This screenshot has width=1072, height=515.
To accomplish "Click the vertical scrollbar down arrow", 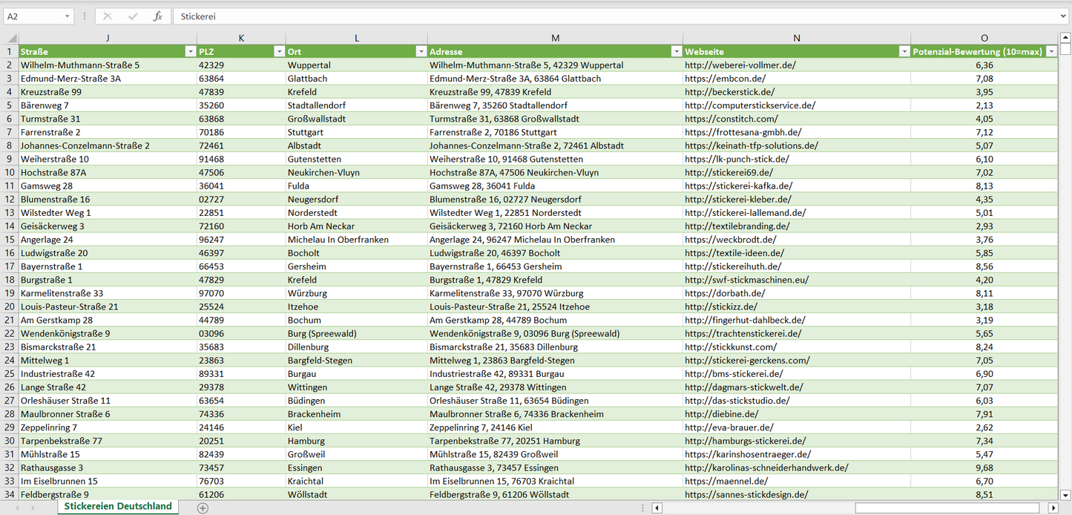I will [1065, 495].
